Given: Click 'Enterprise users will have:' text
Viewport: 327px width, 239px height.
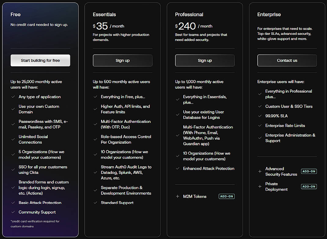Looking at the screenshot, I should pos(281,82).
